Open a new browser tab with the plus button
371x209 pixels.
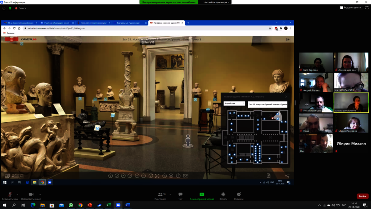point(188,23)
